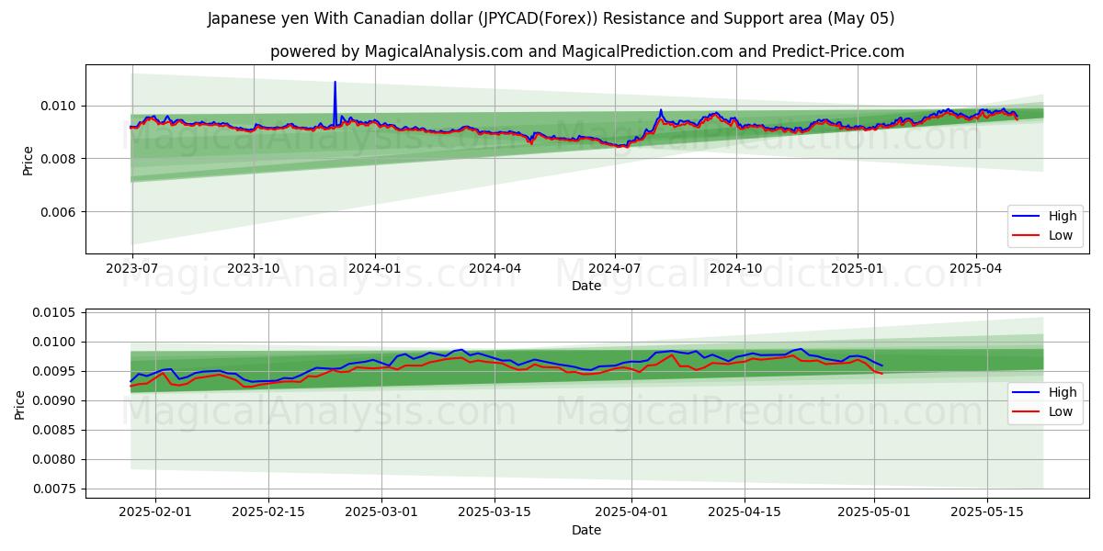The image size is (1103, 551).
Task: Click the 2025-02-15 tick label
Action: [x=268, y=512]
